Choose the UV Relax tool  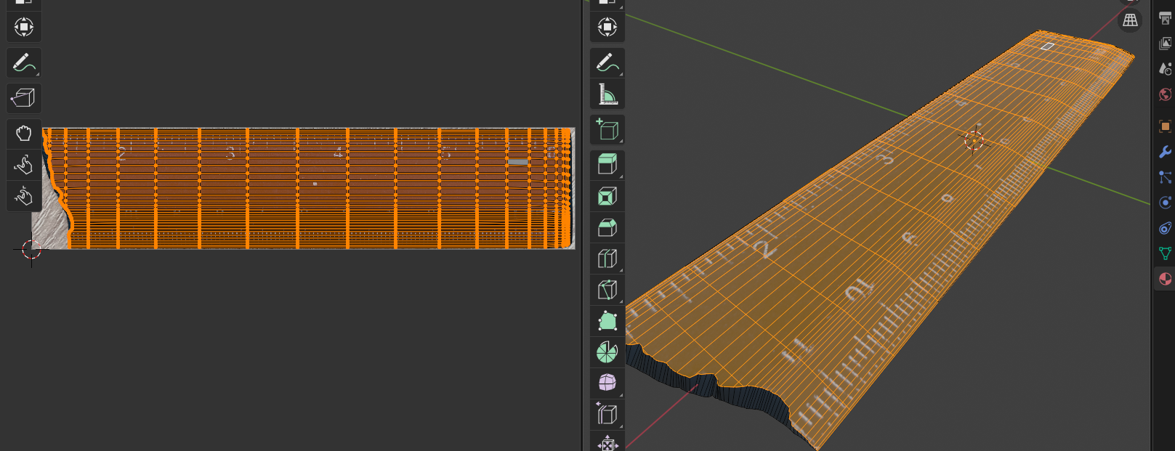23,165
